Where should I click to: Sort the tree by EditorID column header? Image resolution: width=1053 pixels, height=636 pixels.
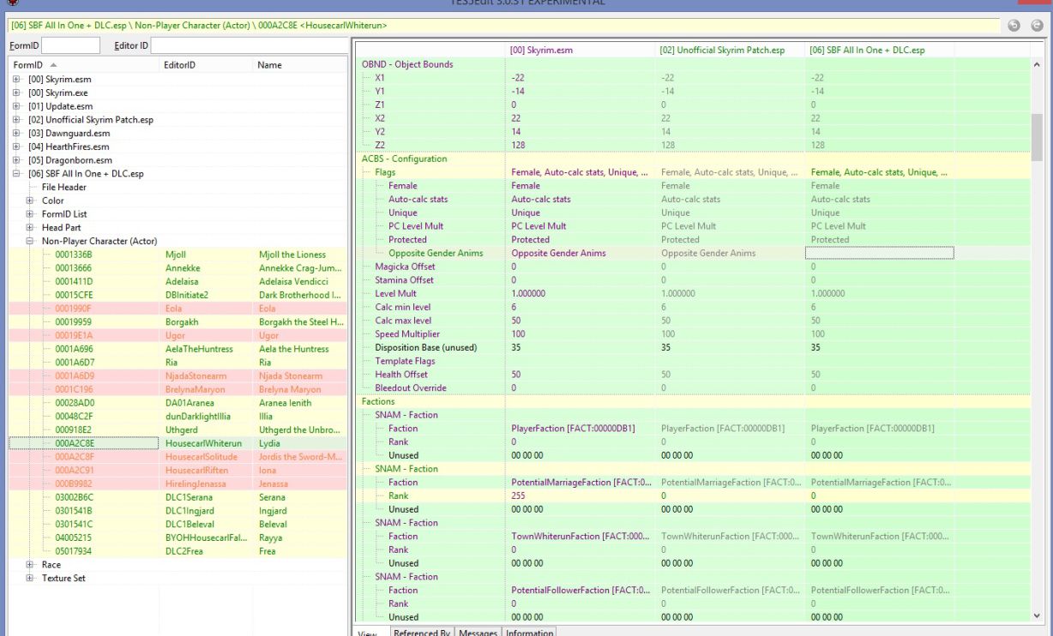pos(205,65)
